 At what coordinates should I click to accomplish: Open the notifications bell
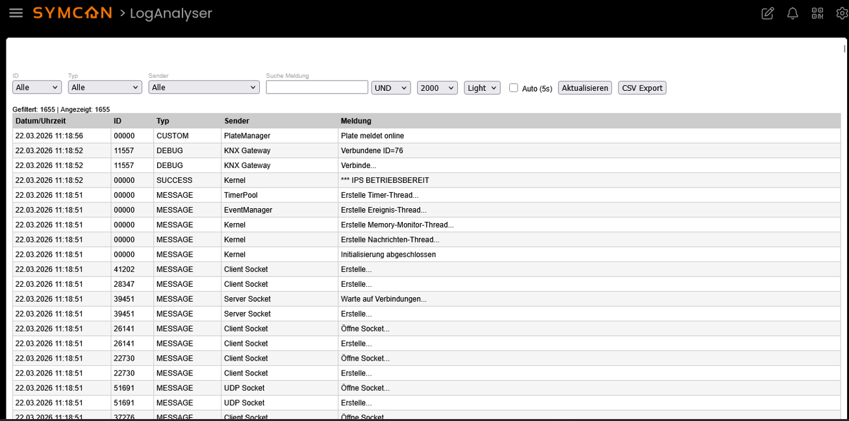click(x=792, y=14)
